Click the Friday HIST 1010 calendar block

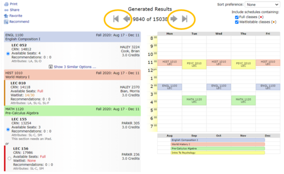pos(268,63)
